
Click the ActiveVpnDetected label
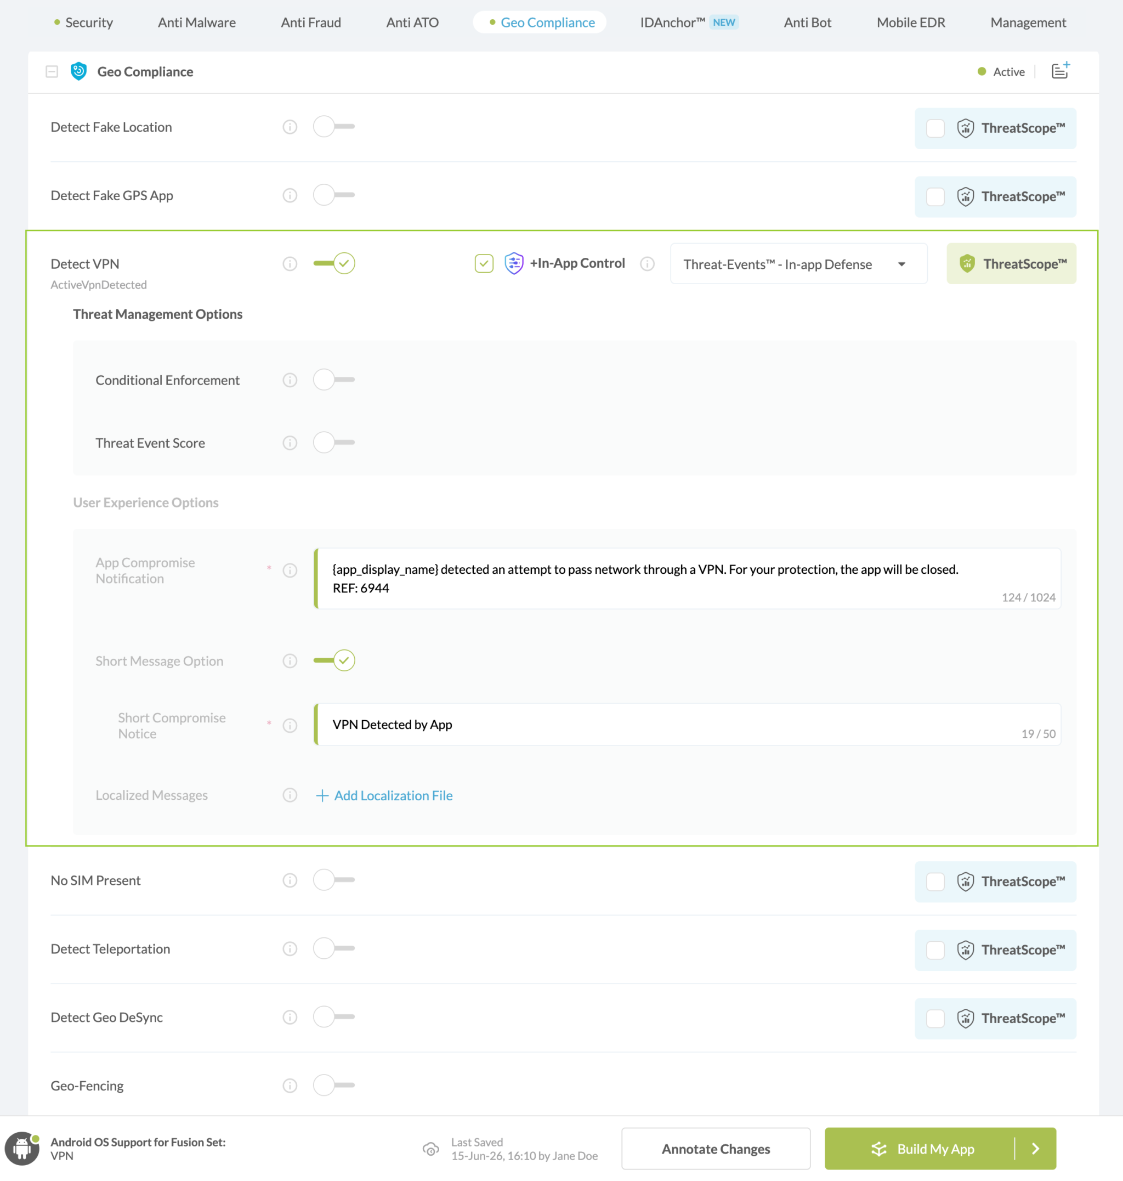[99, 285]
